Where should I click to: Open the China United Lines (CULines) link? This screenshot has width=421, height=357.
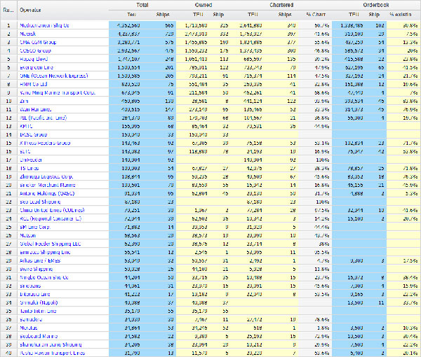coord(53,210)
